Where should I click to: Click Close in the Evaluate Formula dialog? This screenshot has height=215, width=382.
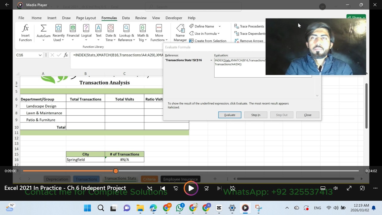point(308,115)
